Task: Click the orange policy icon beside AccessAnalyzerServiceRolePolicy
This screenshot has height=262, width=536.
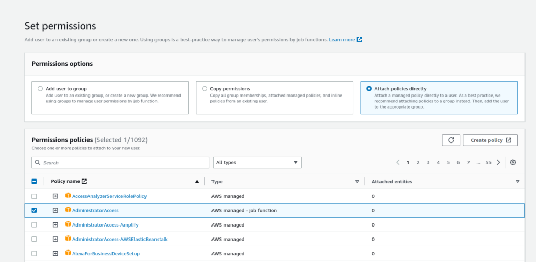Action: (x=68, y=196)
